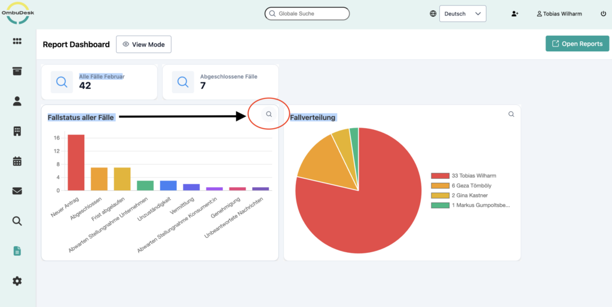Viewport: 612px width, 307px height.
Task: Toggle View Mode with the eye button
Action: click(143, 44)
